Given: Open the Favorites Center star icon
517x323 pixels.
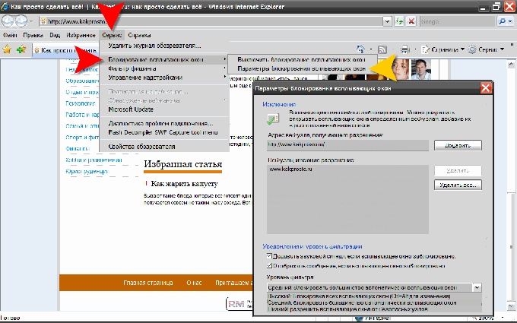Looking at the screenshot, I should pyautogui.click(x=7, y=49).
